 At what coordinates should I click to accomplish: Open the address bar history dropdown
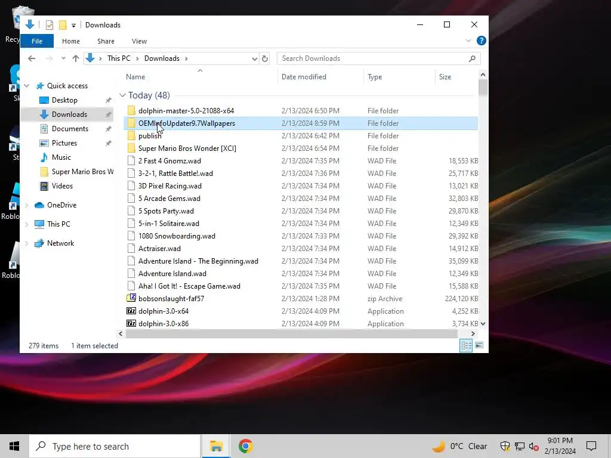coord(254,59)
